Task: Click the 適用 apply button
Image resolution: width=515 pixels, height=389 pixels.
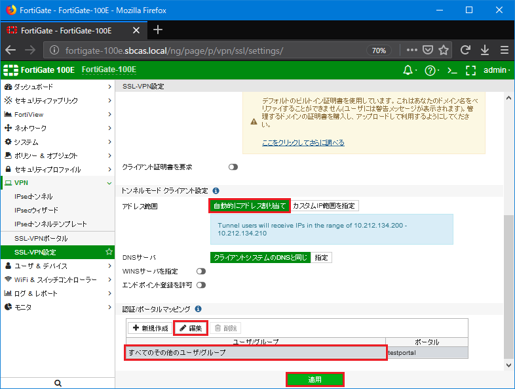Action: point(315,379)
